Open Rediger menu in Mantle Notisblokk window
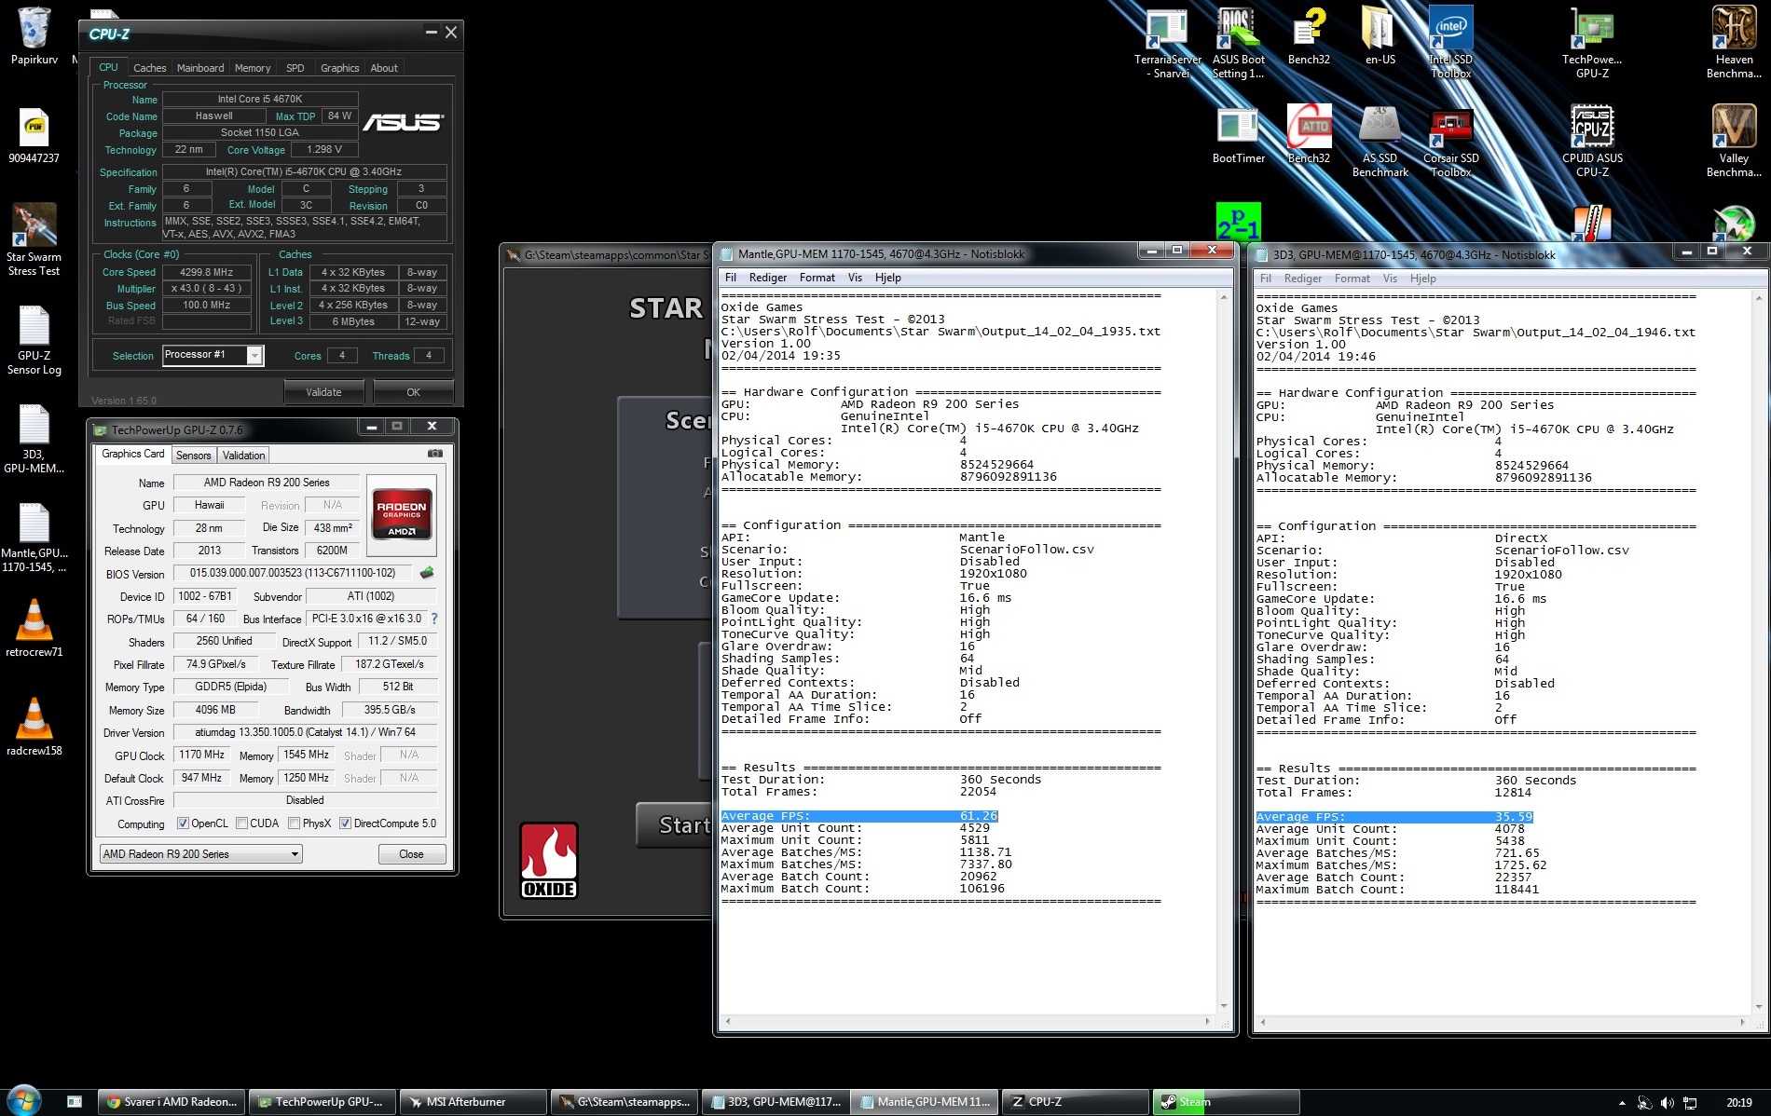Viewport: 1771px width, 1116px height. point(768,278)
